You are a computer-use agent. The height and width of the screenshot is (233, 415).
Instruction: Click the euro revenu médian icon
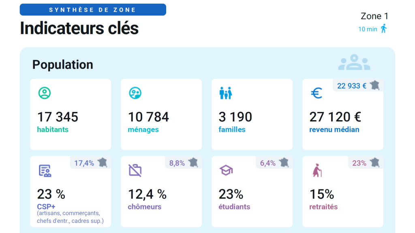(x=317, y=93)
